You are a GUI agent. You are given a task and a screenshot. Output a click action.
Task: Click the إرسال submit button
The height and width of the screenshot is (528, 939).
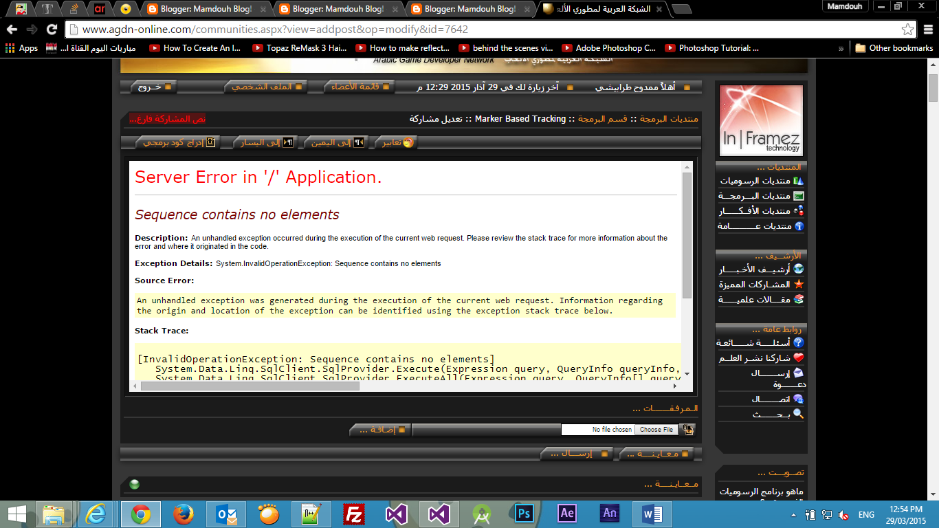point(577,454)
